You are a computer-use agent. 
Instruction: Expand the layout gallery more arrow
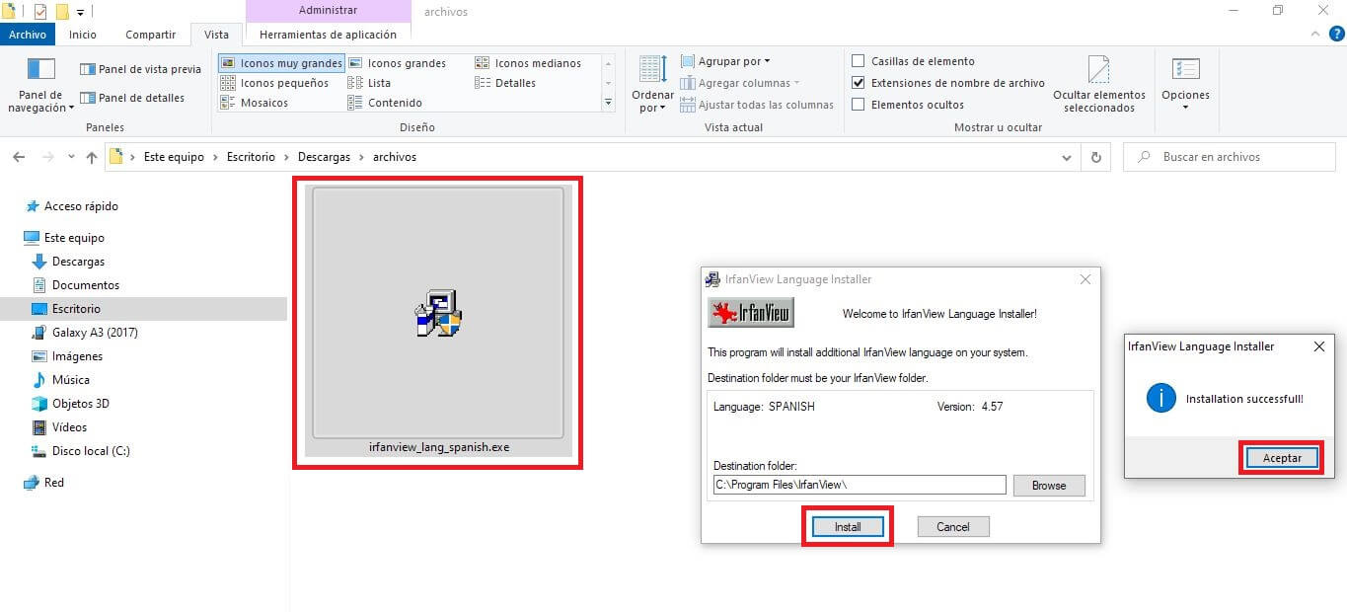(609, 103)
